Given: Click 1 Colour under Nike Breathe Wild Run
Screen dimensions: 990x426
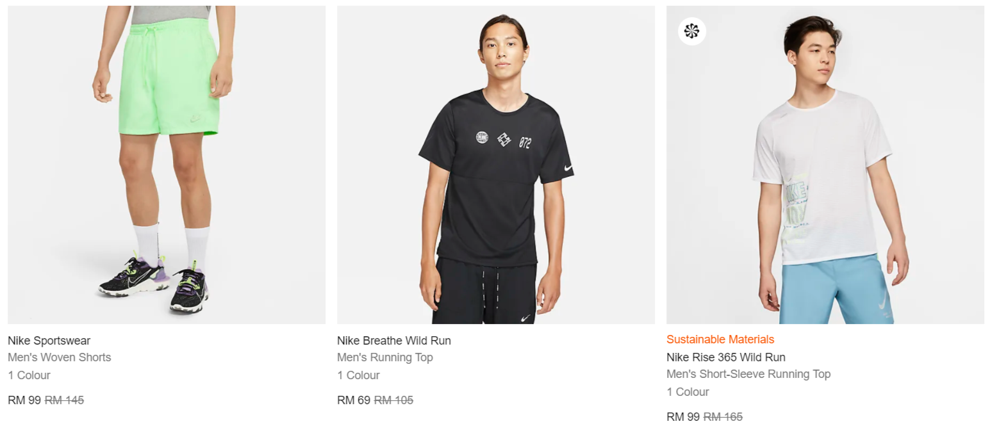Looking at the screenshot, I should [358, 375].
